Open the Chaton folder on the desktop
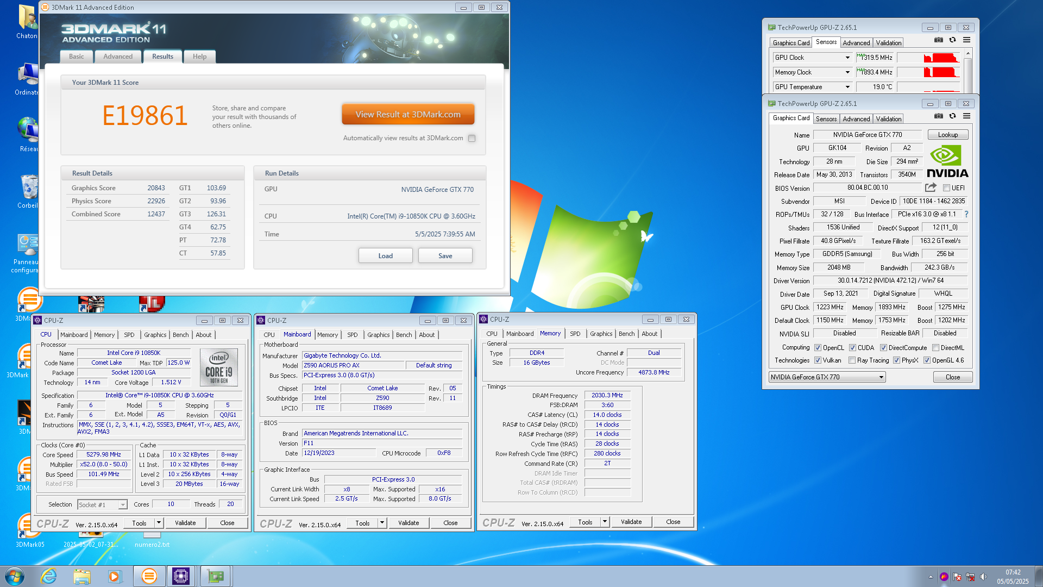The image size is (1043, 587). 27,22
